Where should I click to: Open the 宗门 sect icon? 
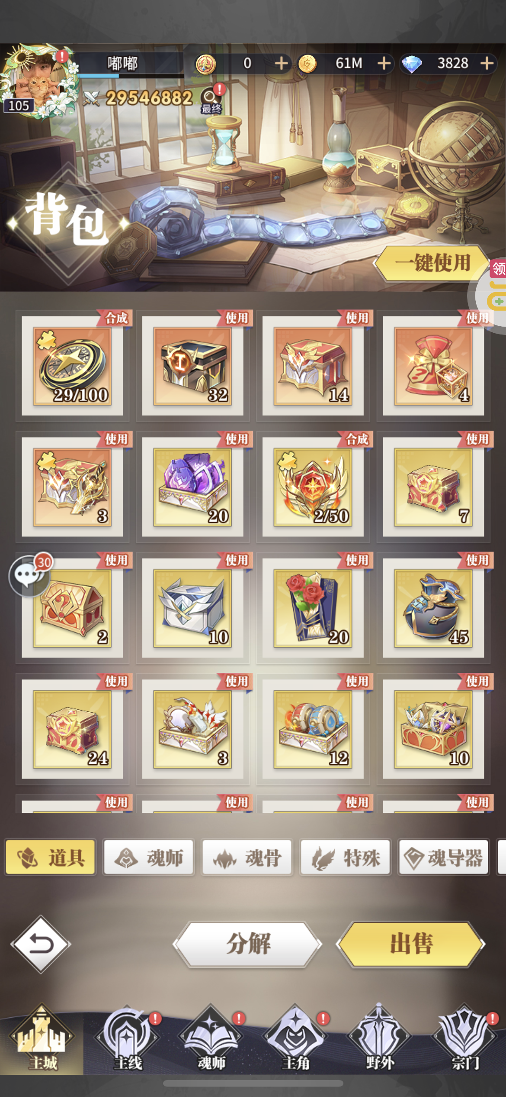click(x=464, y=1037)
